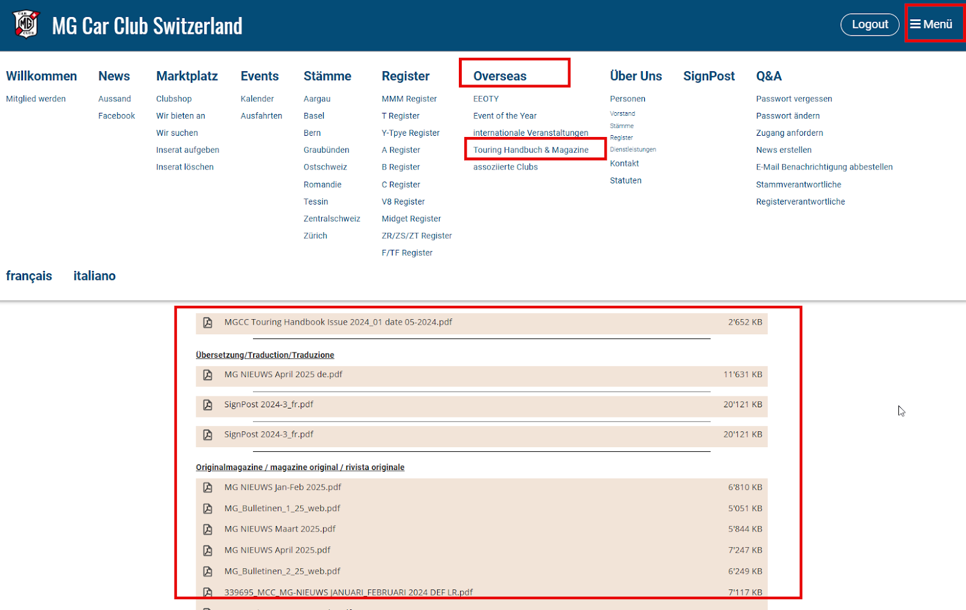Click the Logout button
The image size is (966, 610).
(x=870, y=25)
